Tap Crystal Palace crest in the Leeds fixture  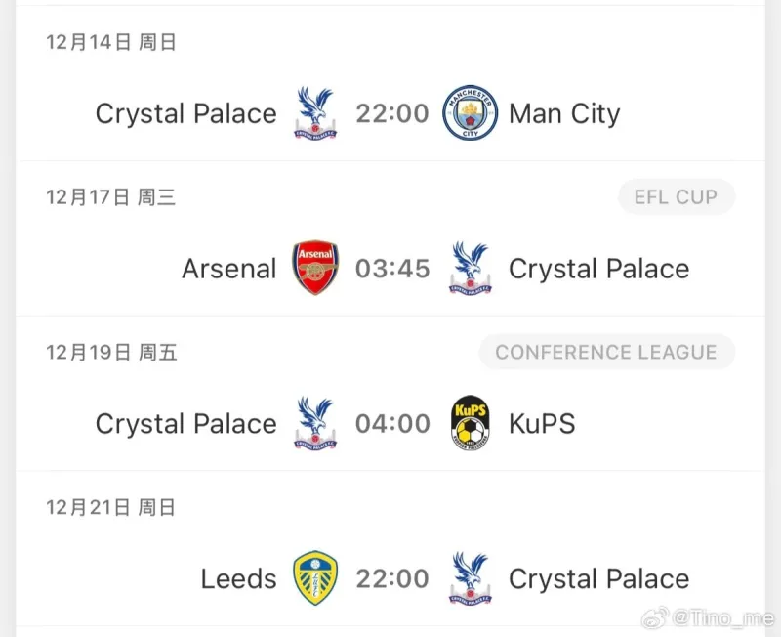coord(471,578)
